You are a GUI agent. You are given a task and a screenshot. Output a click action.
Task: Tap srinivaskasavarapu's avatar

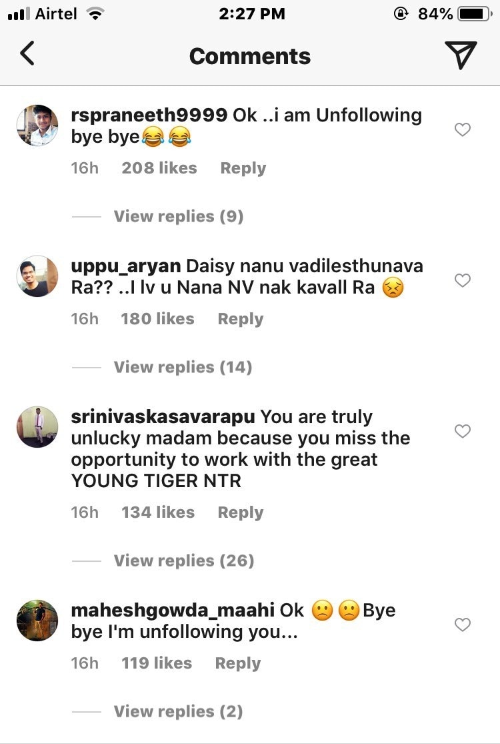pyautogui.click(x=37, y=427)
